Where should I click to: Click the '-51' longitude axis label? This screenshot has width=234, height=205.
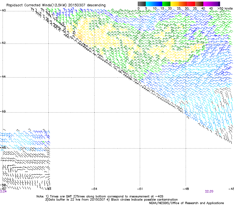tap(140, 189)
